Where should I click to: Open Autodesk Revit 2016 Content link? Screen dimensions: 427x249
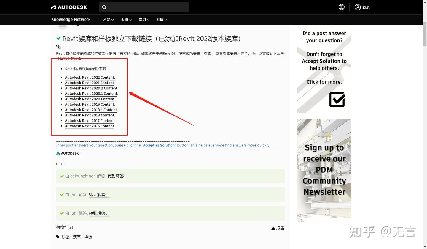[x=90, y=126]
